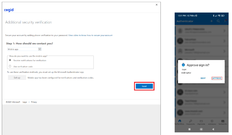Open the Passwords tab on the phone
Screen dimensions: 232x135
point(190,122)
